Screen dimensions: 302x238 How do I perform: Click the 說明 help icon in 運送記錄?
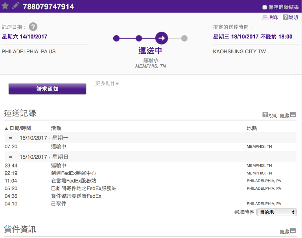click(x=265, y=115)
